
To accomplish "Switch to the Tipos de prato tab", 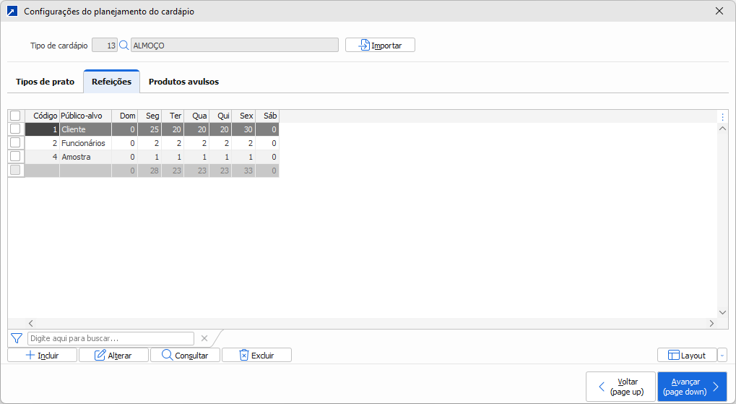I will click(45, 82).
